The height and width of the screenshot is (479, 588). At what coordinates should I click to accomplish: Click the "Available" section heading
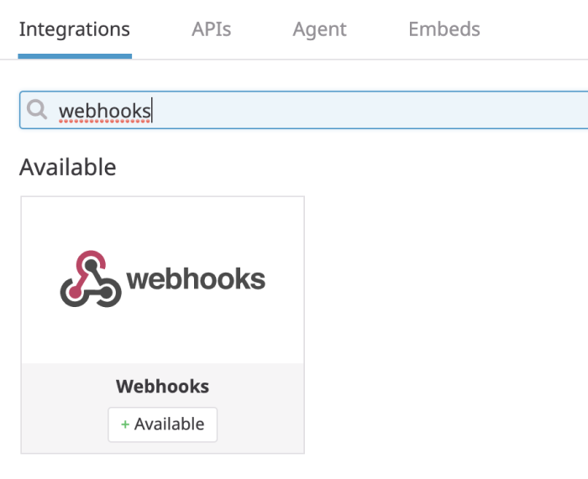[67, 167]
